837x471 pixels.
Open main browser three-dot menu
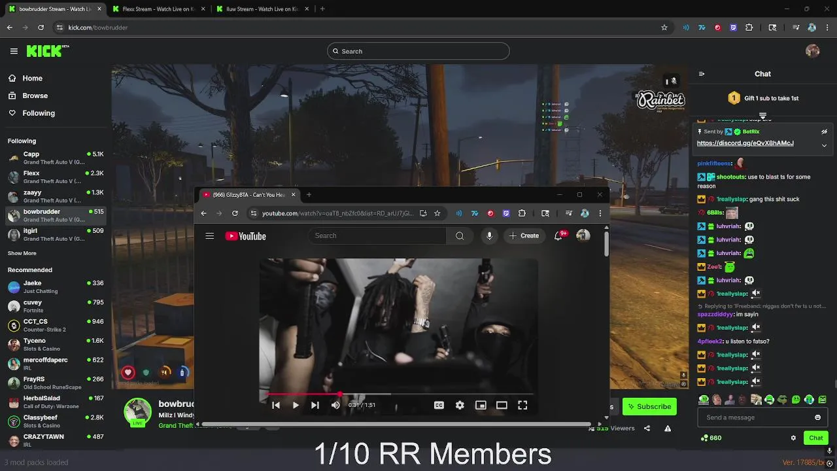[827, 27]
